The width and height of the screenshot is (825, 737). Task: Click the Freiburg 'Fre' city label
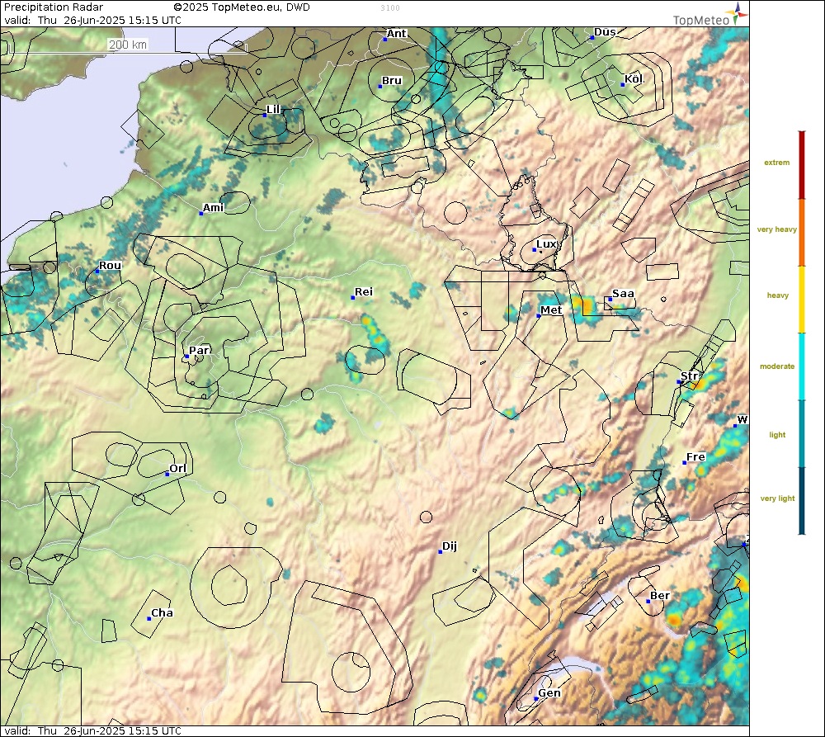[x=695, y=457]
